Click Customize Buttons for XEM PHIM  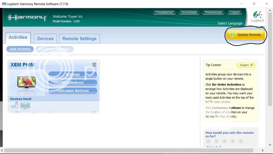click(x=73, y=91)
